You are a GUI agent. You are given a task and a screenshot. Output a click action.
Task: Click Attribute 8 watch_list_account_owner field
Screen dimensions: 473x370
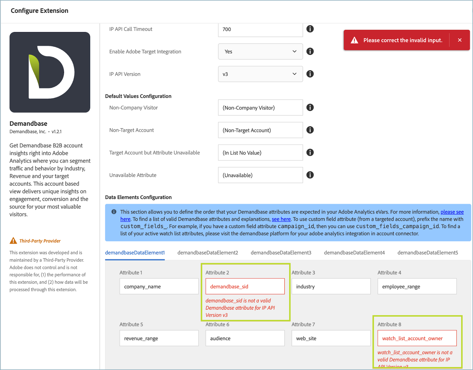tap(417, 338)
